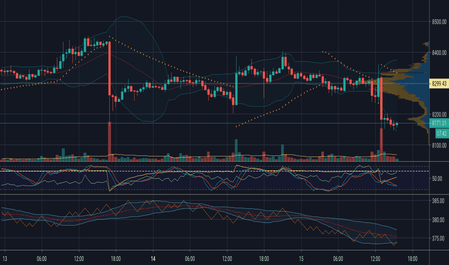The height and width of the screenshot is (265, 449).
Task: Click the first 06:00 time axis label
Action: click(42, 259)
